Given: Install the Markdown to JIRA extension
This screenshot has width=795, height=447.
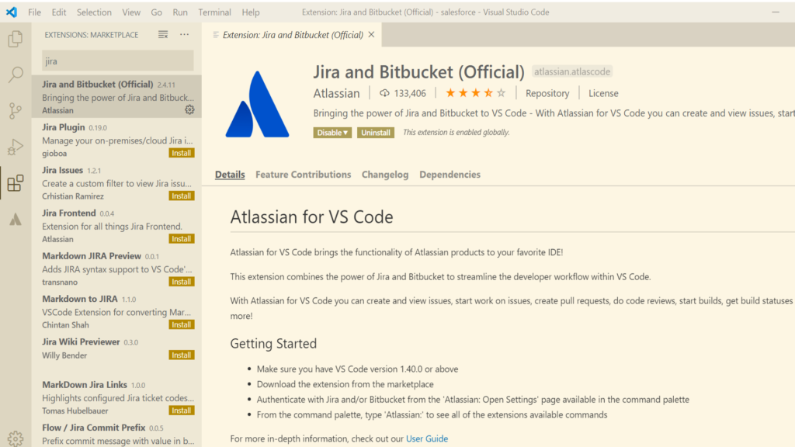Looking at the screenshot, I should tap(182, 325).
